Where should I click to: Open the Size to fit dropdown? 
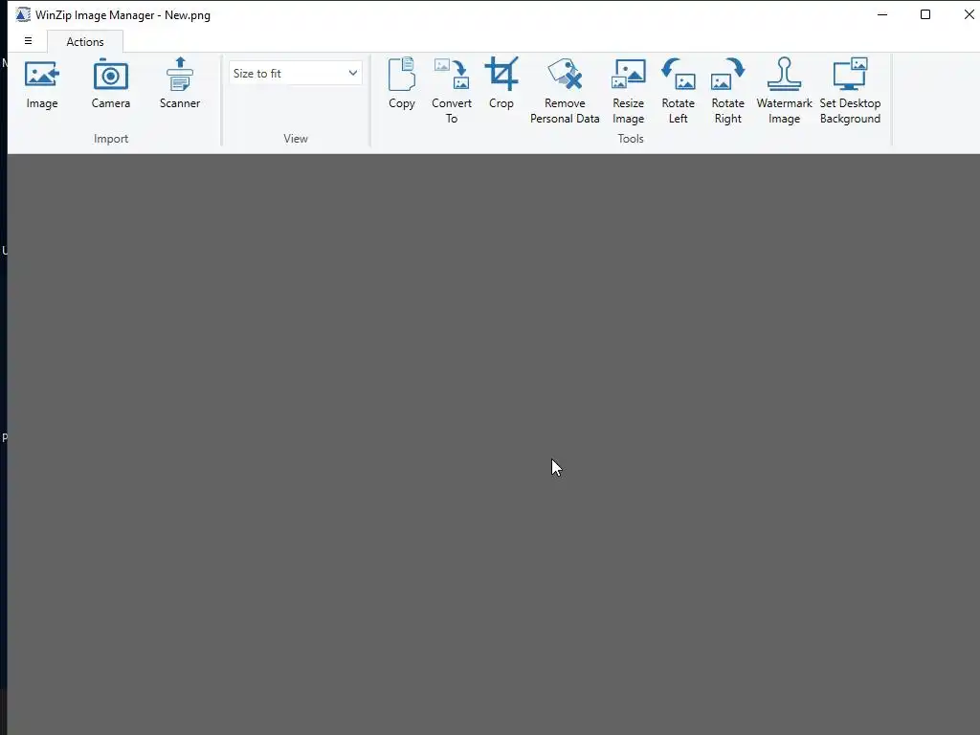pos(295,73)
